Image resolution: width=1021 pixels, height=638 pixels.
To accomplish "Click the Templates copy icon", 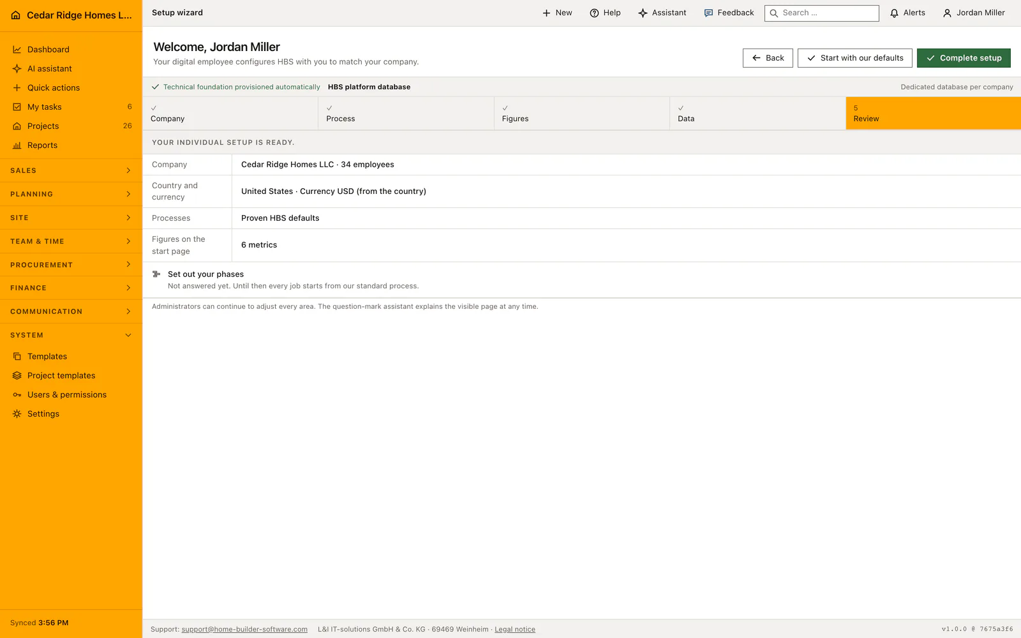I will click(x=17, y=357).
